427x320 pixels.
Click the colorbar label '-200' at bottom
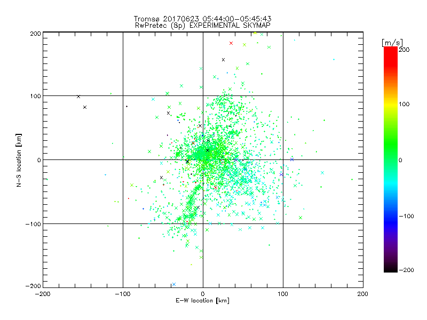click(406, 270)
